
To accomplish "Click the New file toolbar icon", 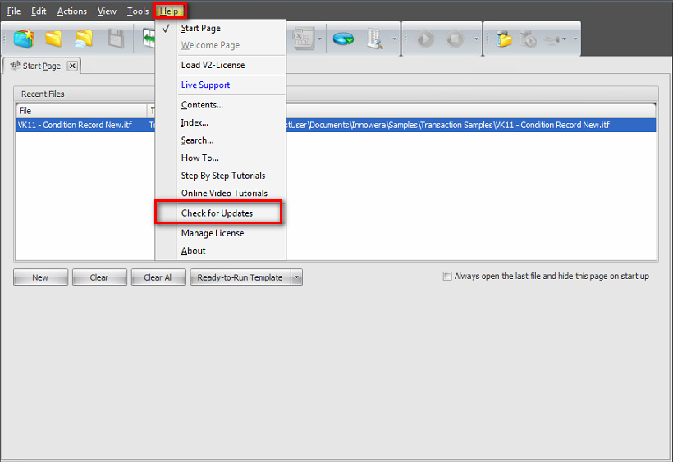I will pos(25,39).
